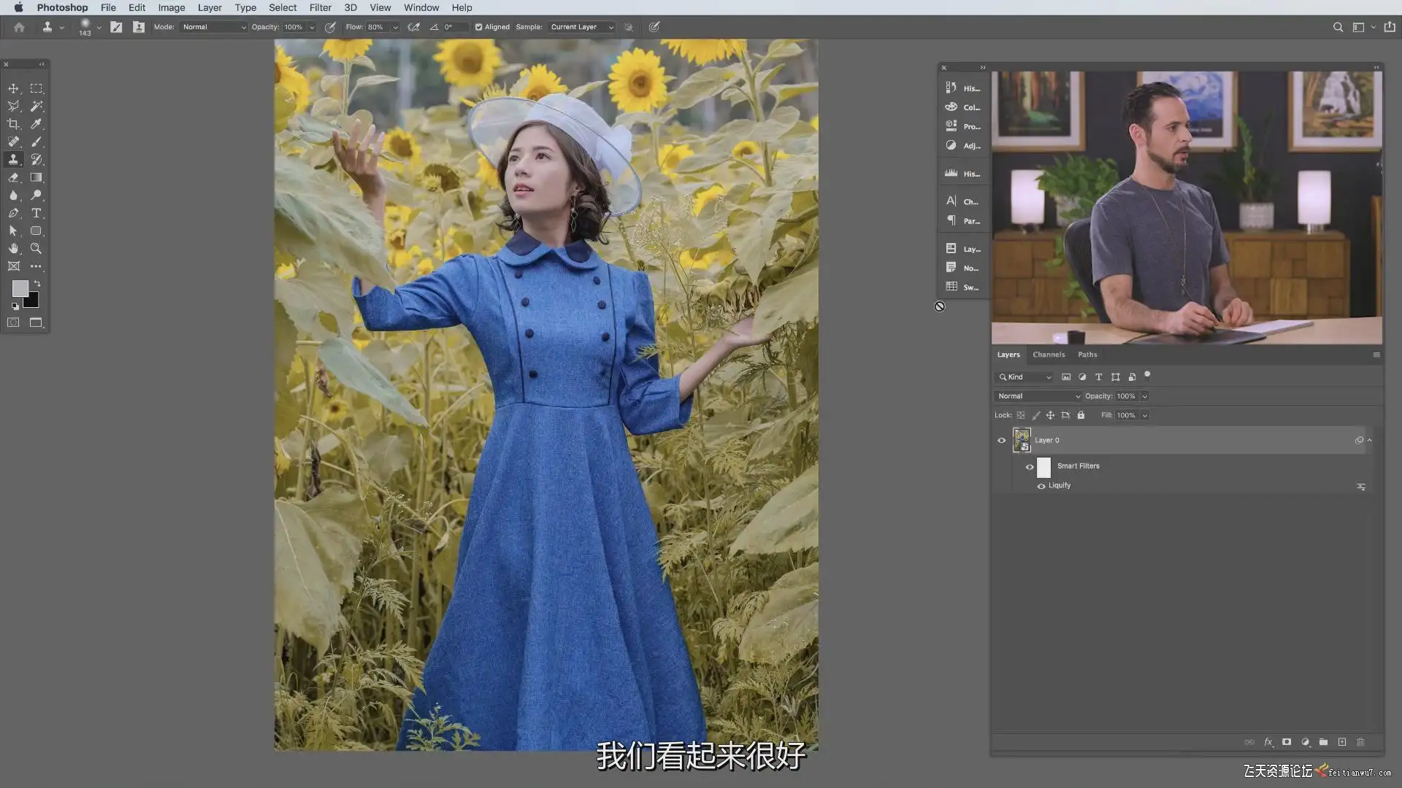1402x788 pixels.
Task: Select the Magic Wand tool
Action: (36, 107)
